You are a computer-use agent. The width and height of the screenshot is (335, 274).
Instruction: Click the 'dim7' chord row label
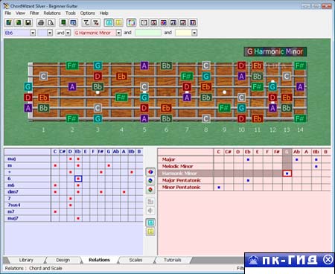coord(13,192)
